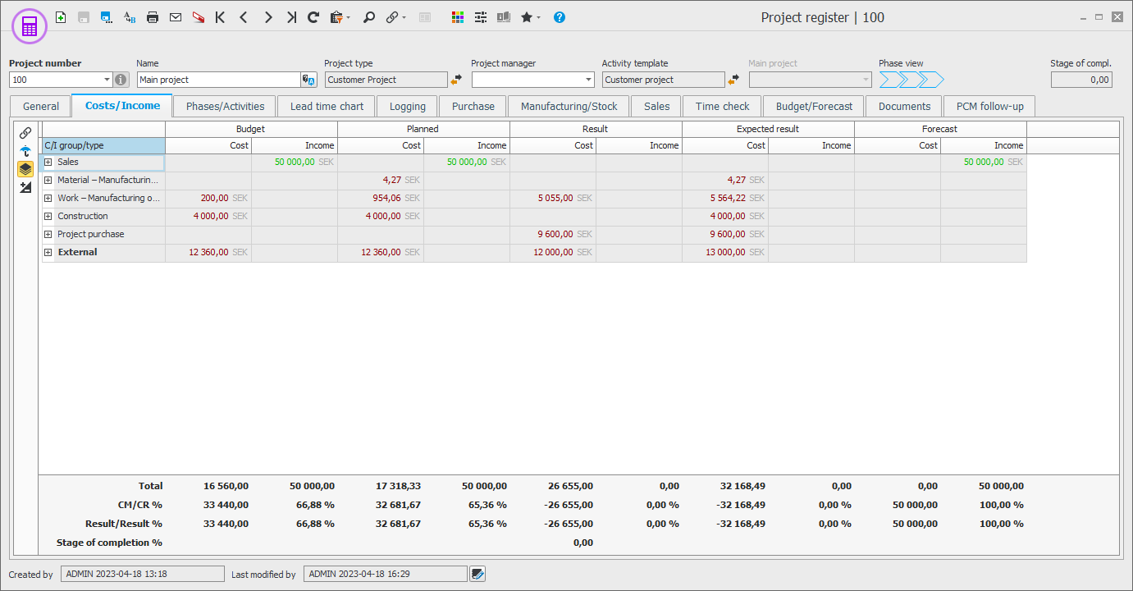The image size is (1133, 591).
Task: Open the sliders settings icon
Action: (481, 16)
